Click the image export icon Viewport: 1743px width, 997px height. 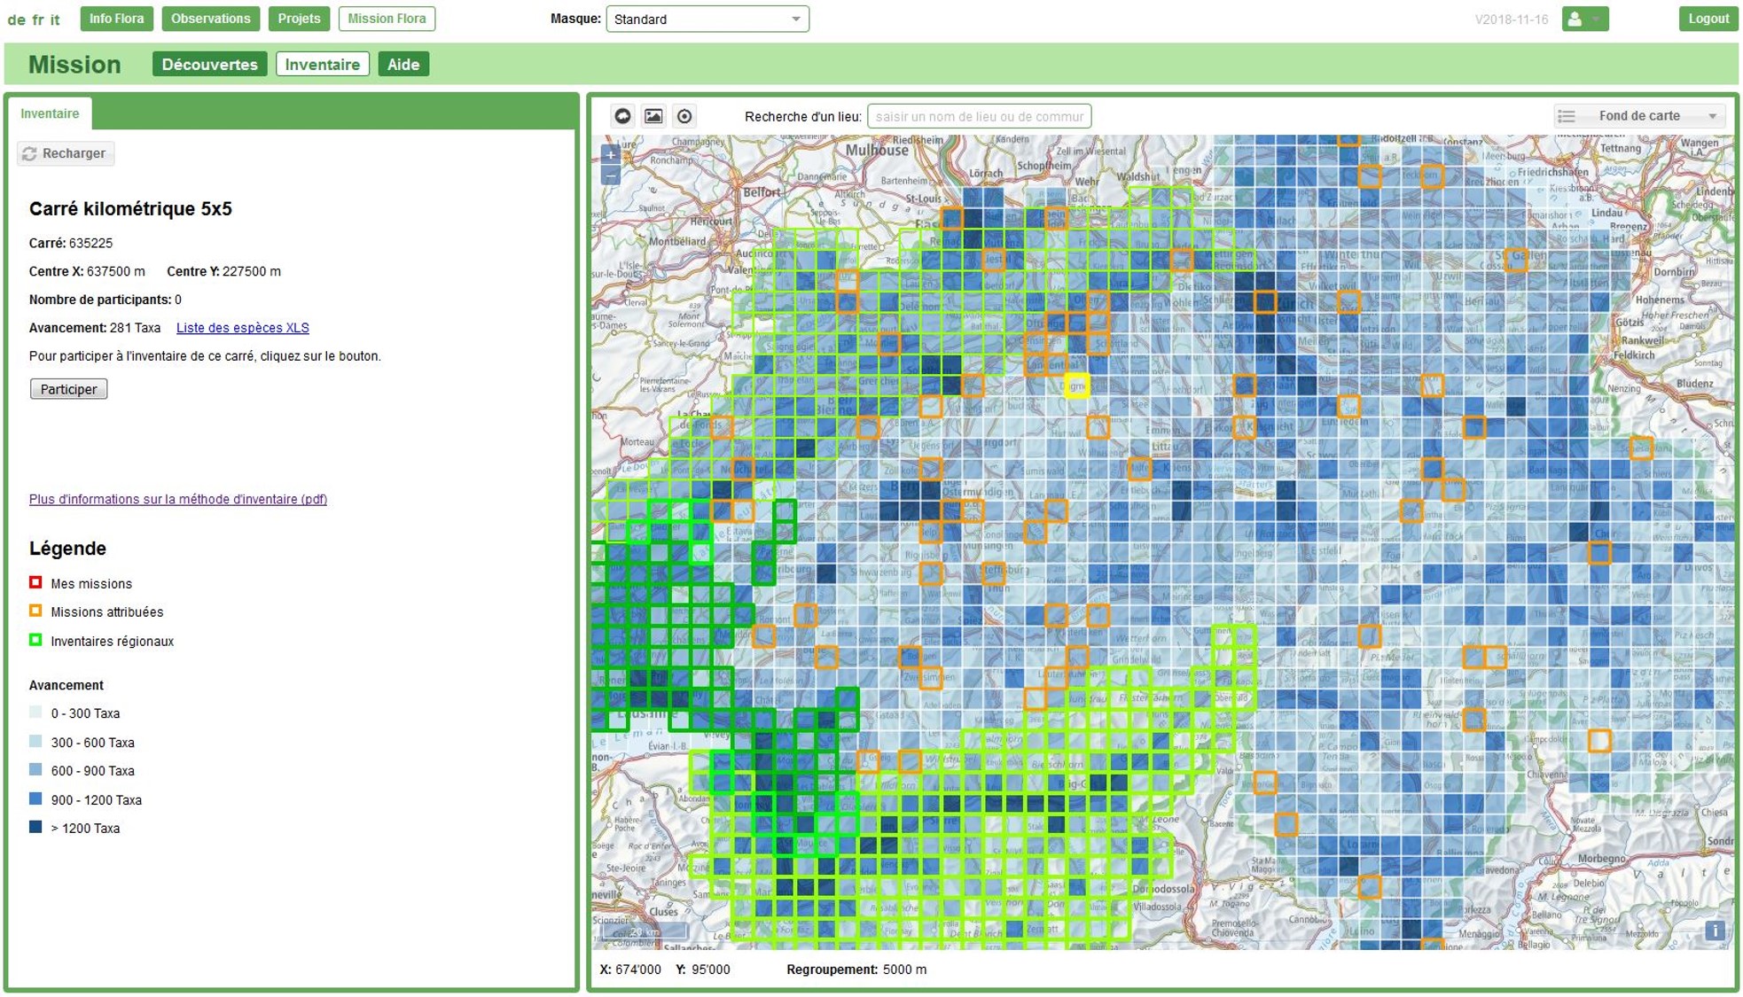pyautogui.click(x=653, y=116)
